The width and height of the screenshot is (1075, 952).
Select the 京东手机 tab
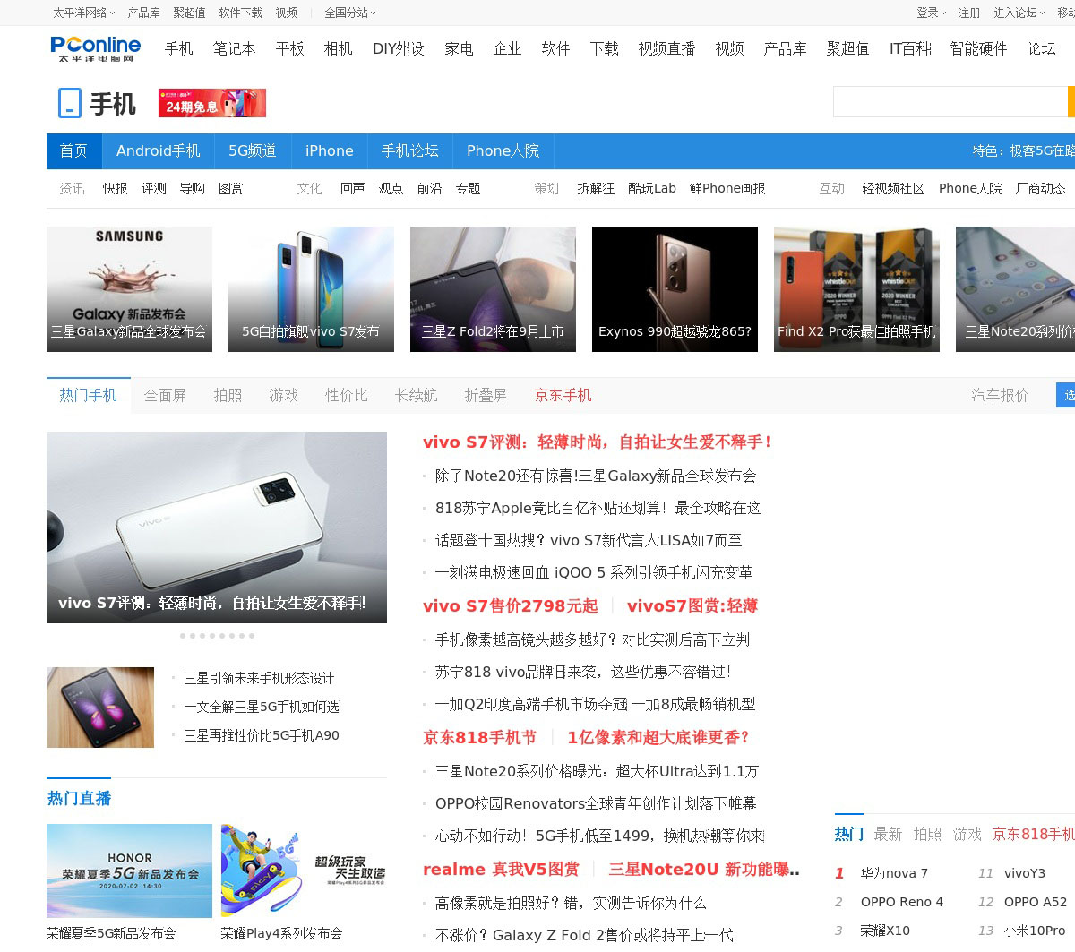[x=563, y=395]
